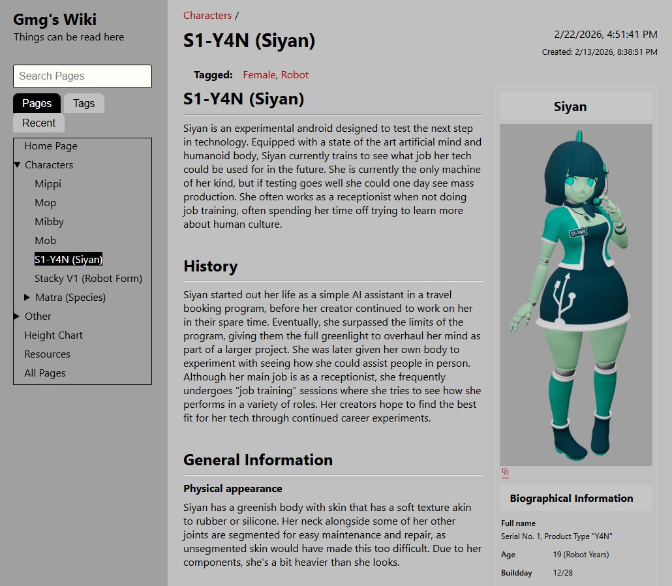Click the Buildday value 12/28

562,573
